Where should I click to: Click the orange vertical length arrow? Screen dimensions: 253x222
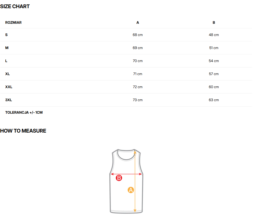tap(135, 181)
